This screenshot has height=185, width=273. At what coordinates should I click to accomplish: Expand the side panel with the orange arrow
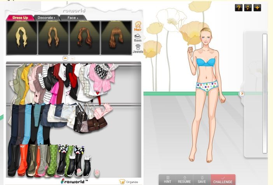click(x=241, y=93)
